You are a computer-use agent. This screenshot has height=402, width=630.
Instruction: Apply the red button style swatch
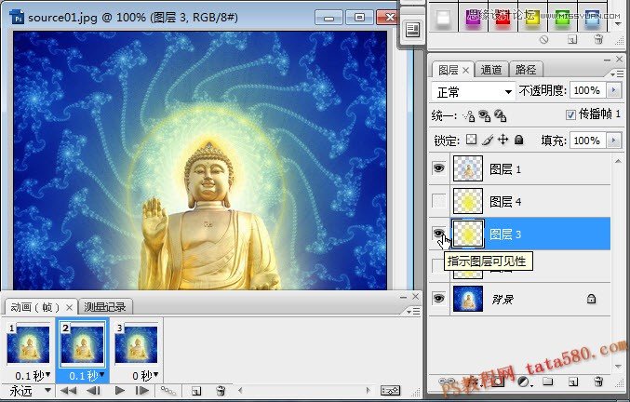tap(503, 19)
